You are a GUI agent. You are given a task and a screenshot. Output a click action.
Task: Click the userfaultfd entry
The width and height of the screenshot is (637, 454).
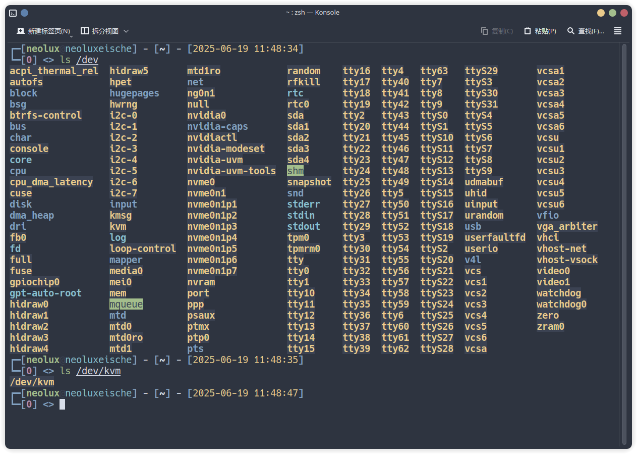point(495,237)
